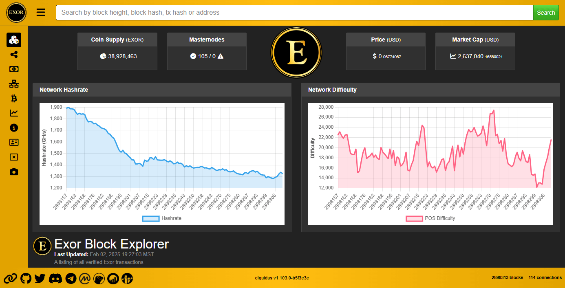565x288 pixels.
Task: Click the Masternodes card header
Action: pos(207,40)
